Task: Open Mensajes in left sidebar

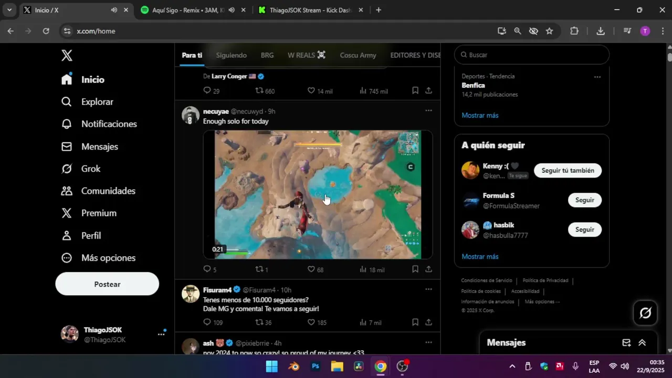Action: pos(89,146)
